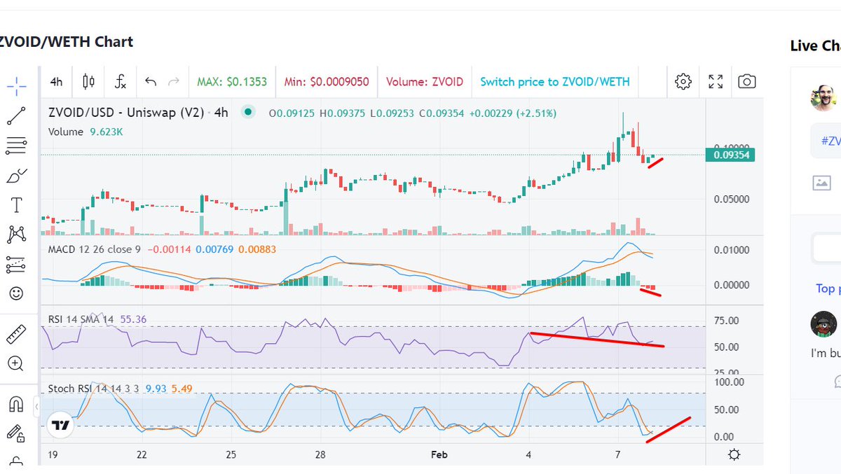
Task: Click the TradingView logo on chart
Action: click(x=61, y=425)
